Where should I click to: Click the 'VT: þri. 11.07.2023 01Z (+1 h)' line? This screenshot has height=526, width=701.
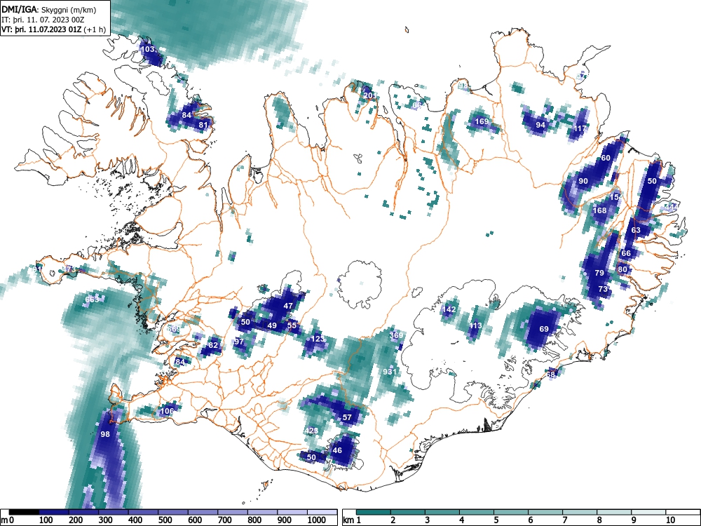tap(54, 29)
